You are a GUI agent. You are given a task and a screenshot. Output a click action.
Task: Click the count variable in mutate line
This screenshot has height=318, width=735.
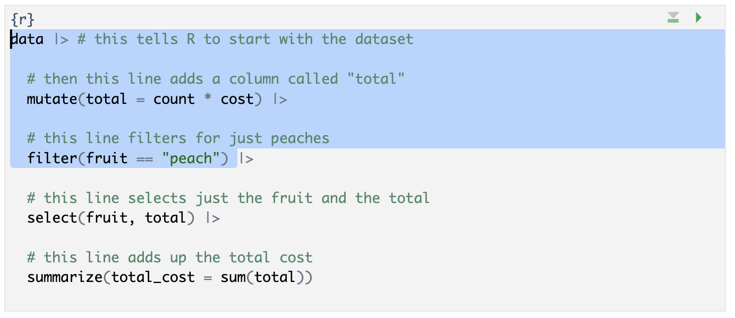coord(174,99)
